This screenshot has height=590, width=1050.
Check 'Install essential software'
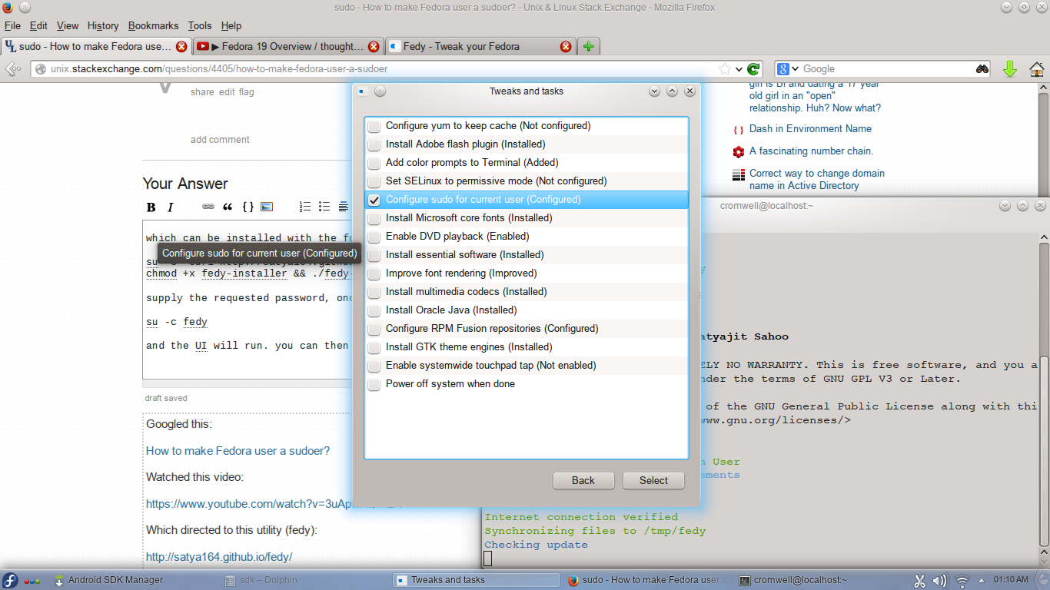[x=374, y=255]
